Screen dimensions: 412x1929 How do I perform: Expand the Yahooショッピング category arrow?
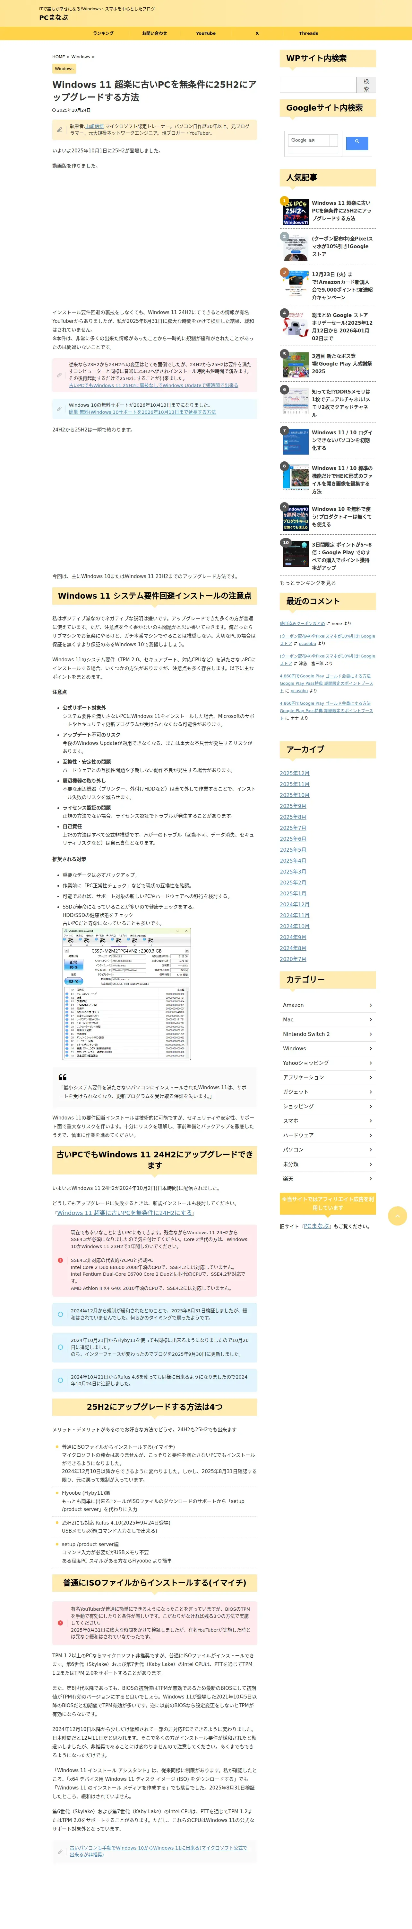(371, 1063)
